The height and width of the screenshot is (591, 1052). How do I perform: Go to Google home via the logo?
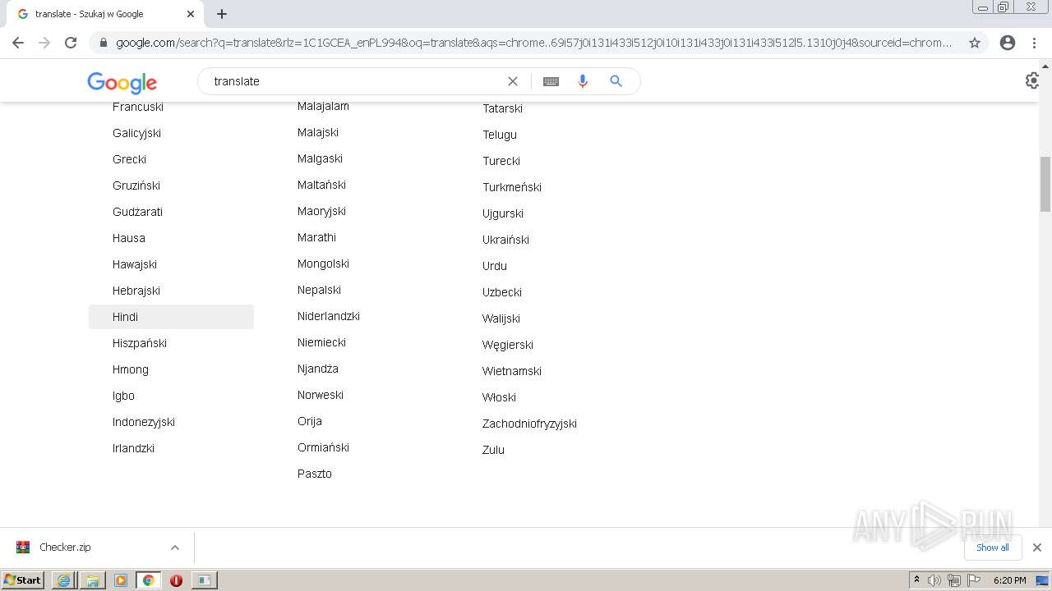pyautogui.click(x=122, y=82)
